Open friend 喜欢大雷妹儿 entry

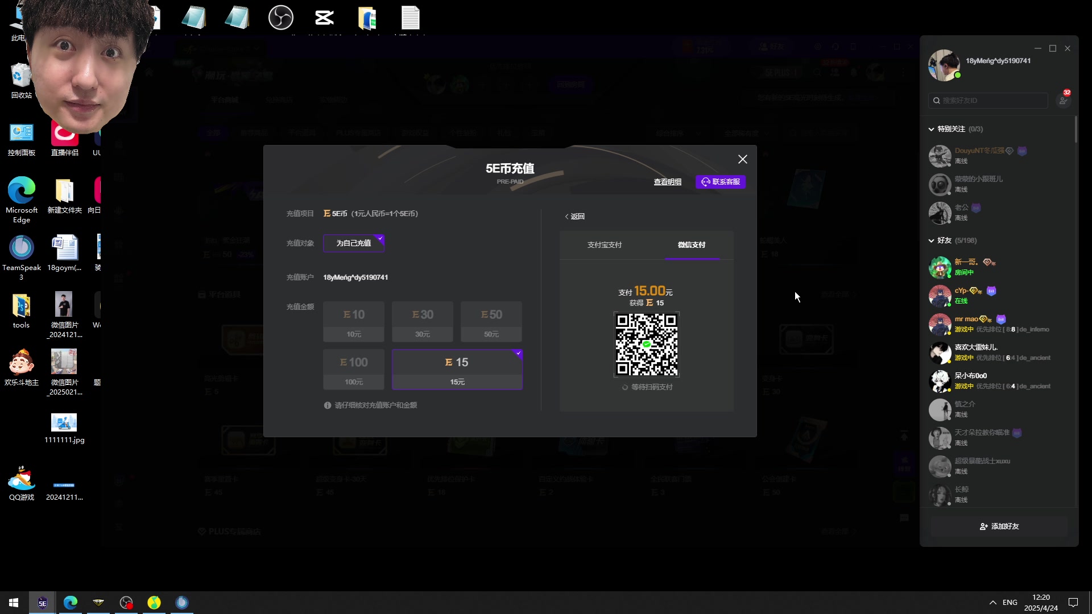tap(998, 352)
